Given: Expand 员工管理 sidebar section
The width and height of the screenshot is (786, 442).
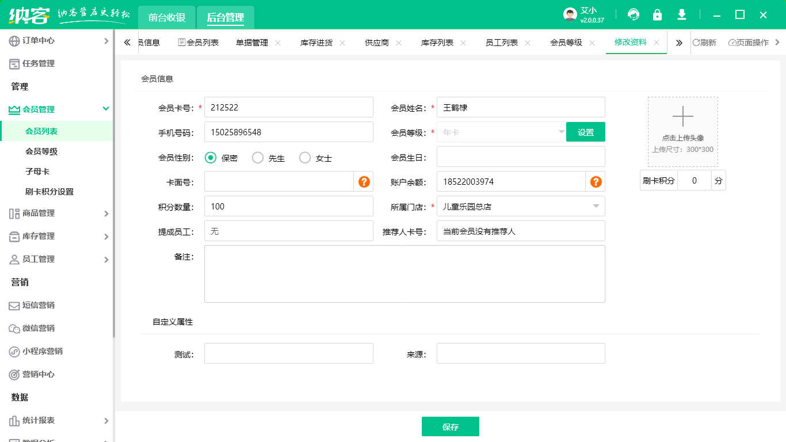Looking at the screenshot, I should [x=56, y=259].
